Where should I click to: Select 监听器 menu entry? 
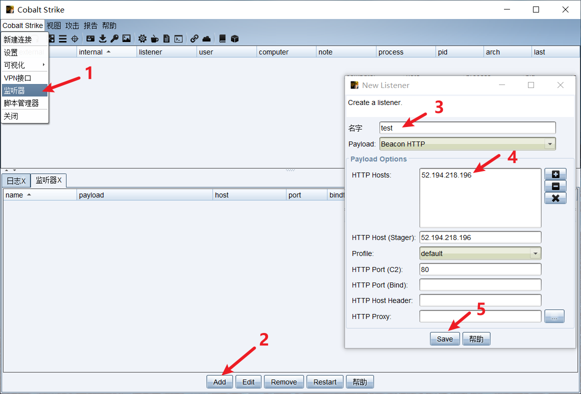(24, 90)
